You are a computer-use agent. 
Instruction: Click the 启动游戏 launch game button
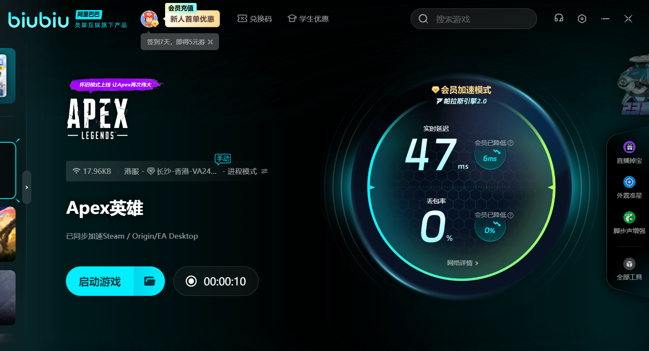pyautogui.click(x=100, y=281)
